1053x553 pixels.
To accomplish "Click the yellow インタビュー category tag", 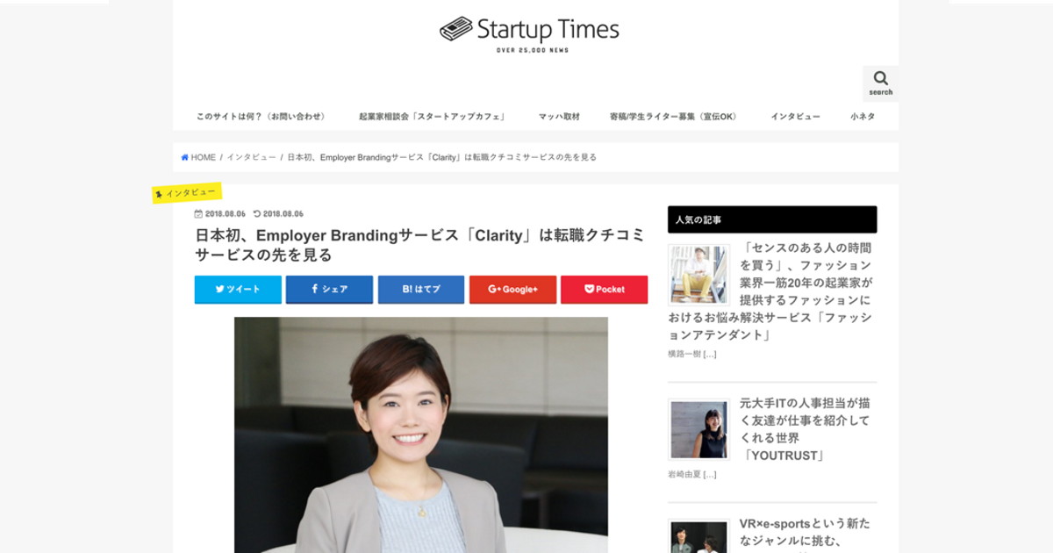I will pyautogui.click(x=187, y=192).
